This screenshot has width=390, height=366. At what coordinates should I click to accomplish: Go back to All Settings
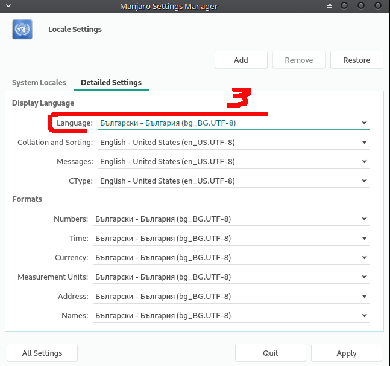click(42, 353)
